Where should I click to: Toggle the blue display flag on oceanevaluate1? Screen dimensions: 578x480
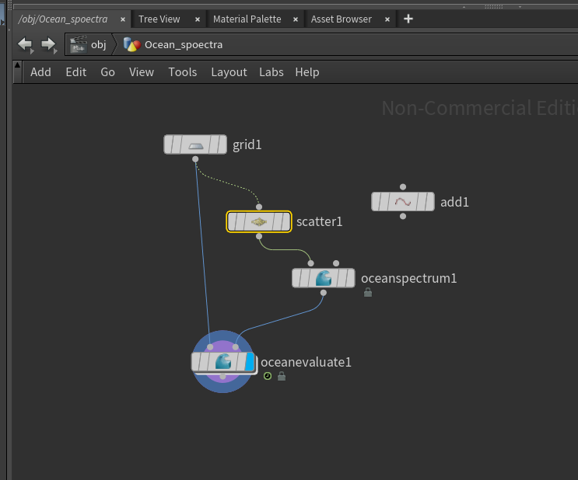point(250,362)
